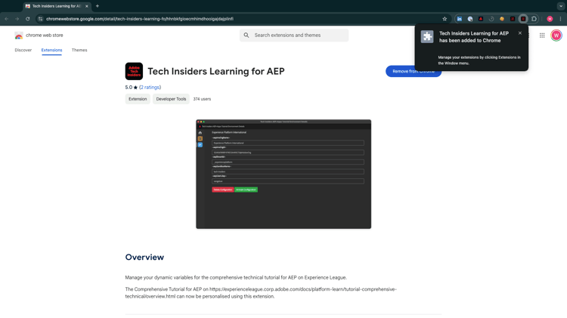Click Remove from Chrome button
The image size is (567, 318).
coord(414,71)
